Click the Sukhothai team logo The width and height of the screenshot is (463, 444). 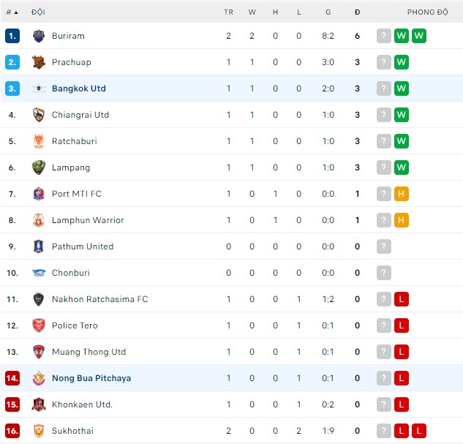39,431
